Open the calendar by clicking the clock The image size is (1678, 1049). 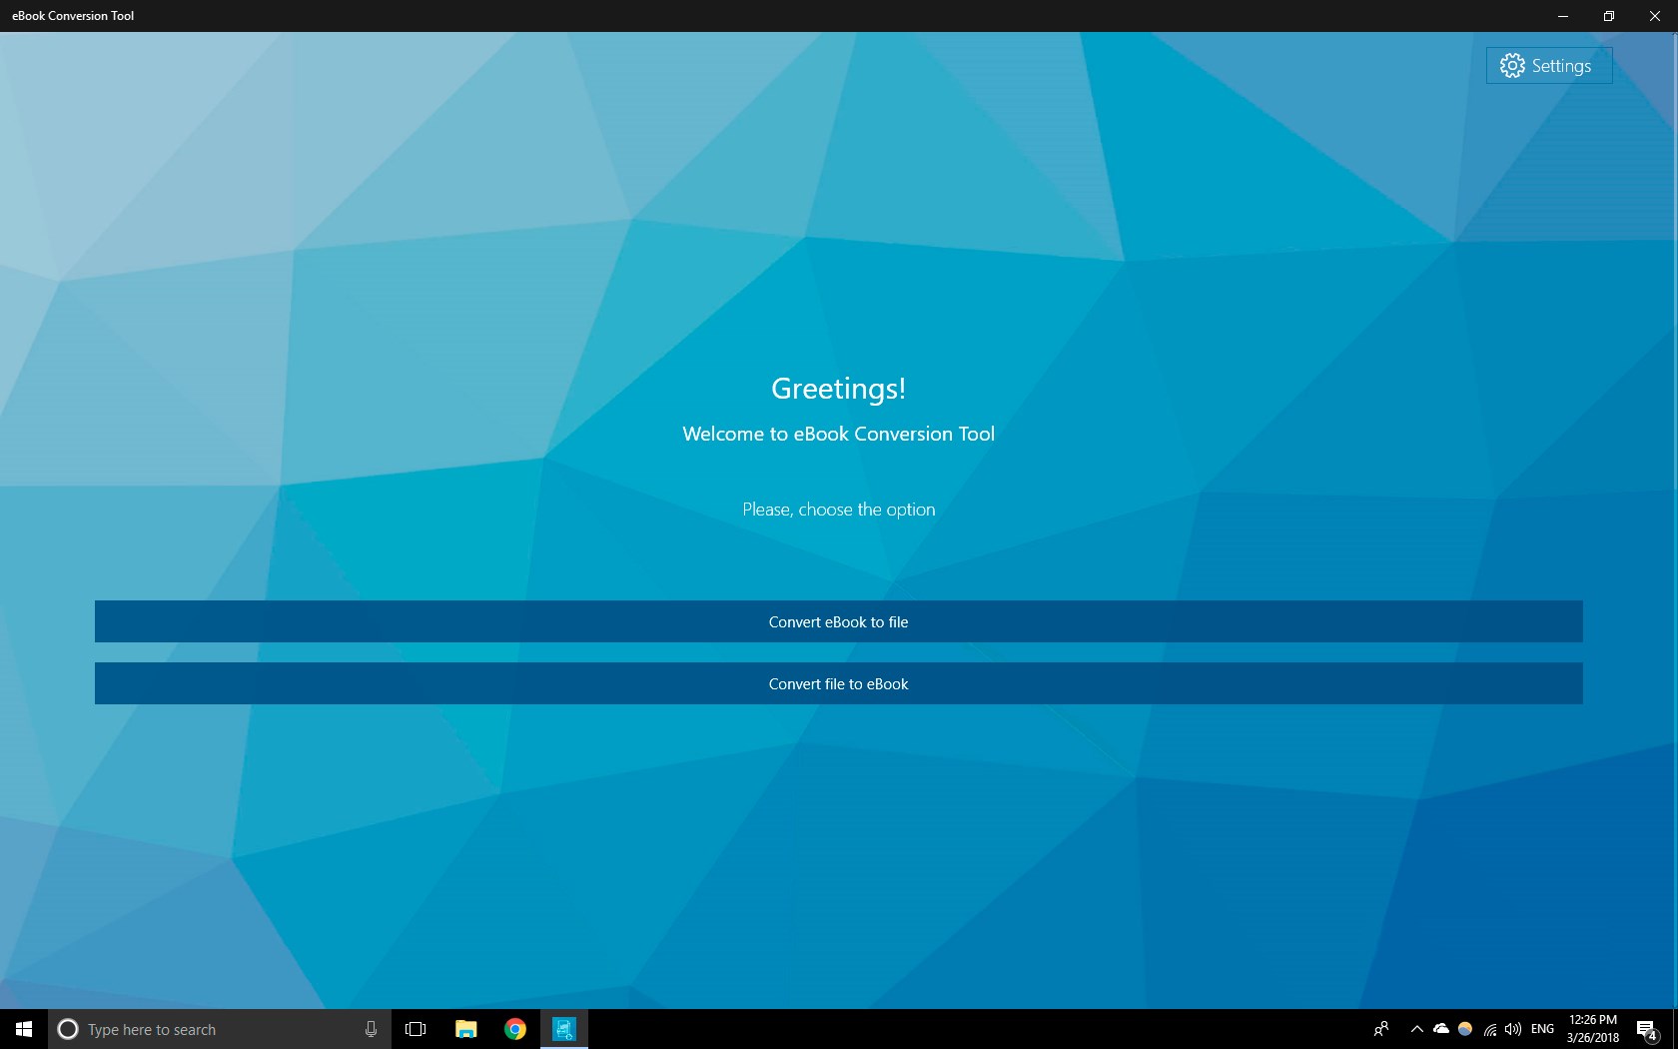click(1593, 1028)
